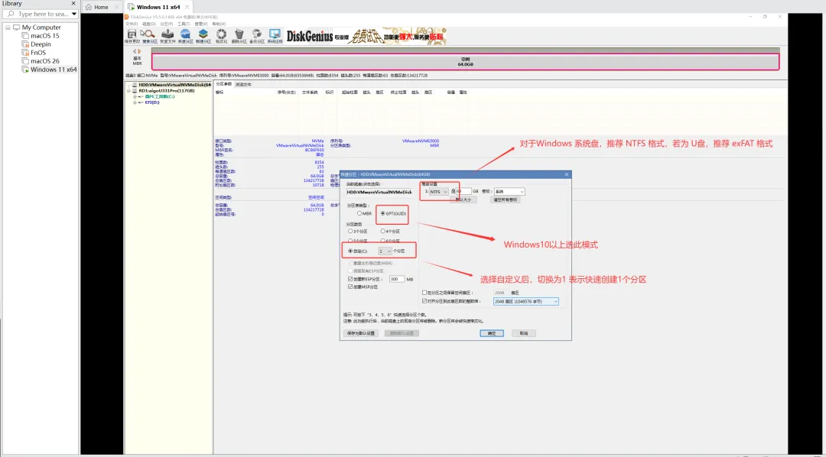
Task: Close the Home tab
Action: (116, 8)
